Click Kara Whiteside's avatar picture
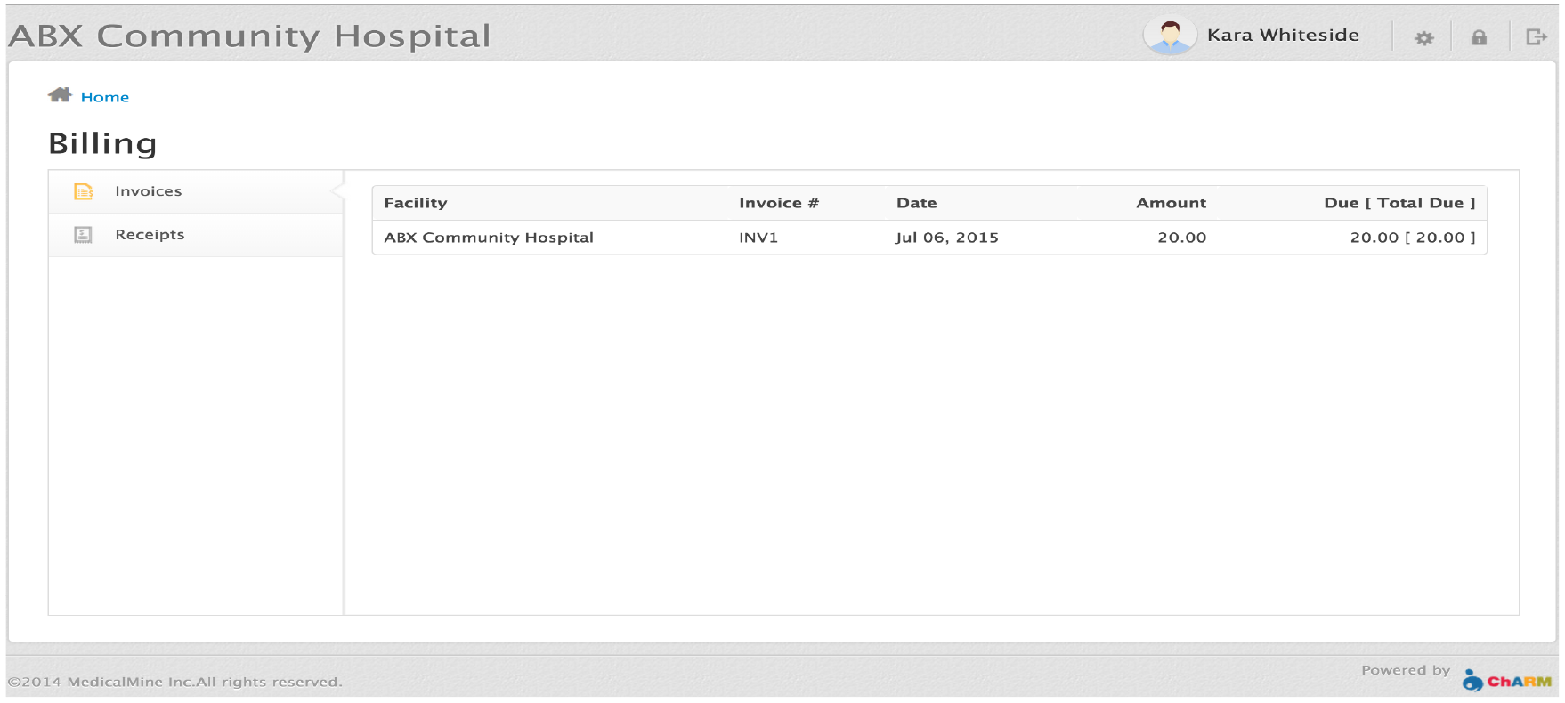Viewport: 1565px width, 703px height. [1170, 36]
